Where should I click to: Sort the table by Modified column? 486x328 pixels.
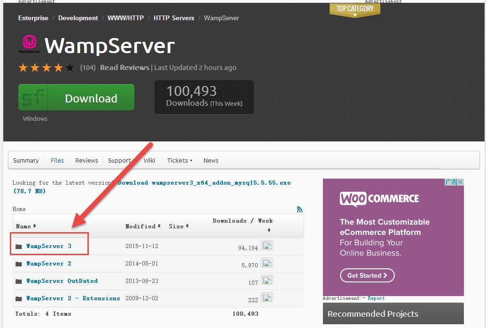[x=142, y=226]
